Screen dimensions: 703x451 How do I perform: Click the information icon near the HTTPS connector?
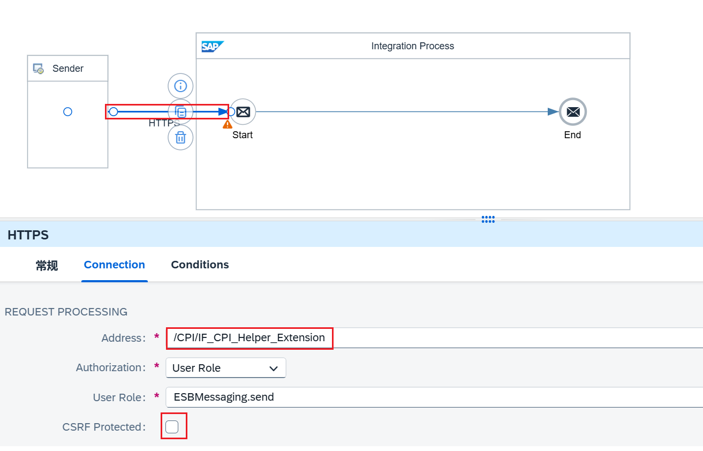coord(180,86)
